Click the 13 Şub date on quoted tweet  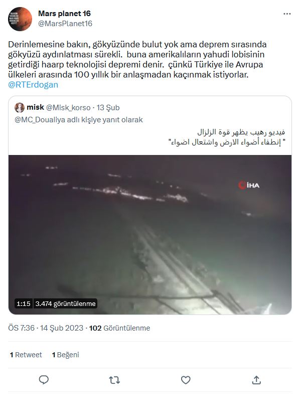tap(108, 108)
